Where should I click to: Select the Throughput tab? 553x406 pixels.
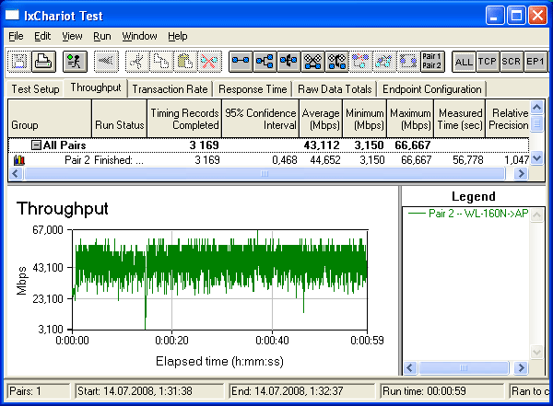[96, 87]
